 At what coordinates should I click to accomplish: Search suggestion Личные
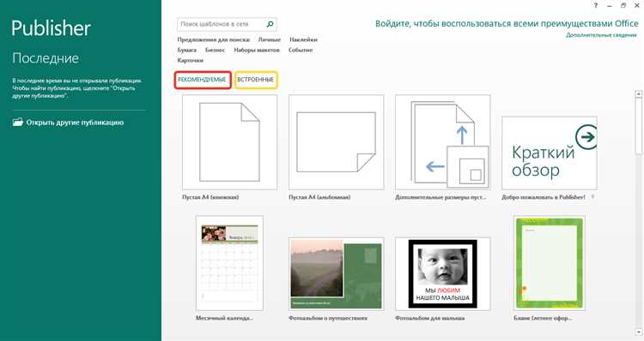[269, 39]
